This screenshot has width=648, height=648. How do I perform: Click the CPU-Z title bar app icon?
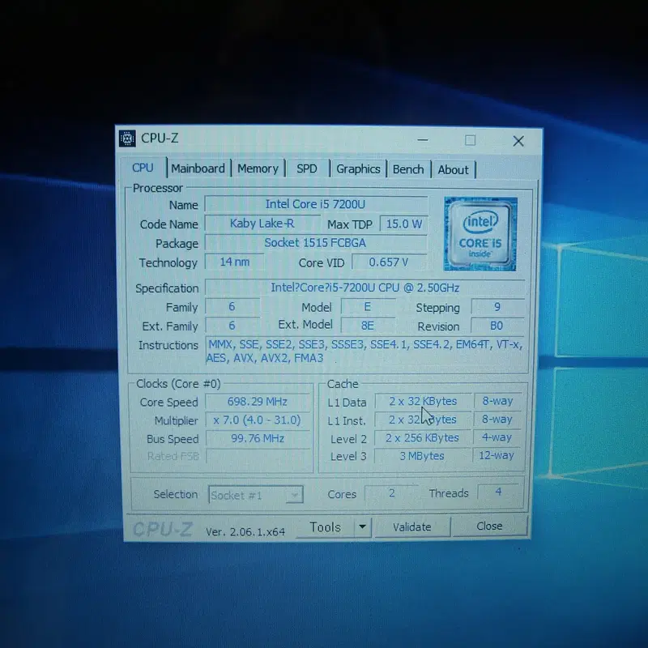point(127,139)
